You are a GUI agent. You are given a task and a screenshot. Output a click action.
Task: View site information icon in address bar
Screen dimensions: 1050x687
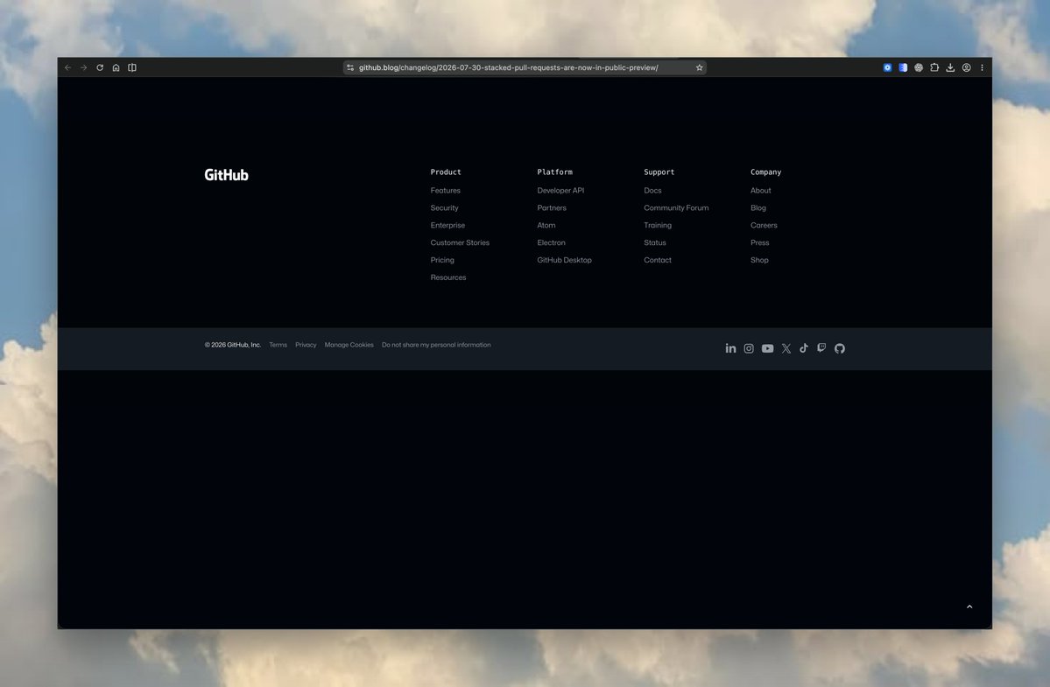[x=350, y=67]
